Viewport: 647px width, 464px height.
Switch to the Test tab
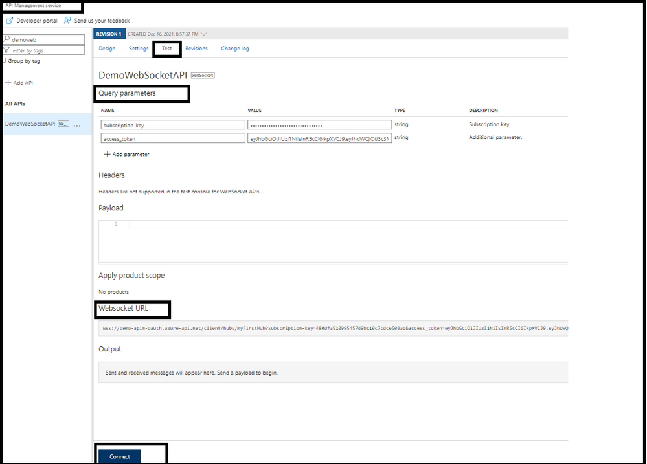[166, 49]
